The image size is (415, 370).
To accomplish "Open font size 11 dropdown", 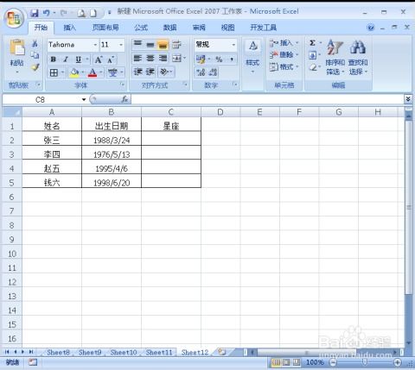I will coord(121,45).
